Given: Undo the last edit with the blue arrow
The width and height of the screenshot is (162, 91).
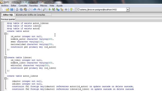Looking at the screenshot, I should pyautogui.click(x=35, y=10).
